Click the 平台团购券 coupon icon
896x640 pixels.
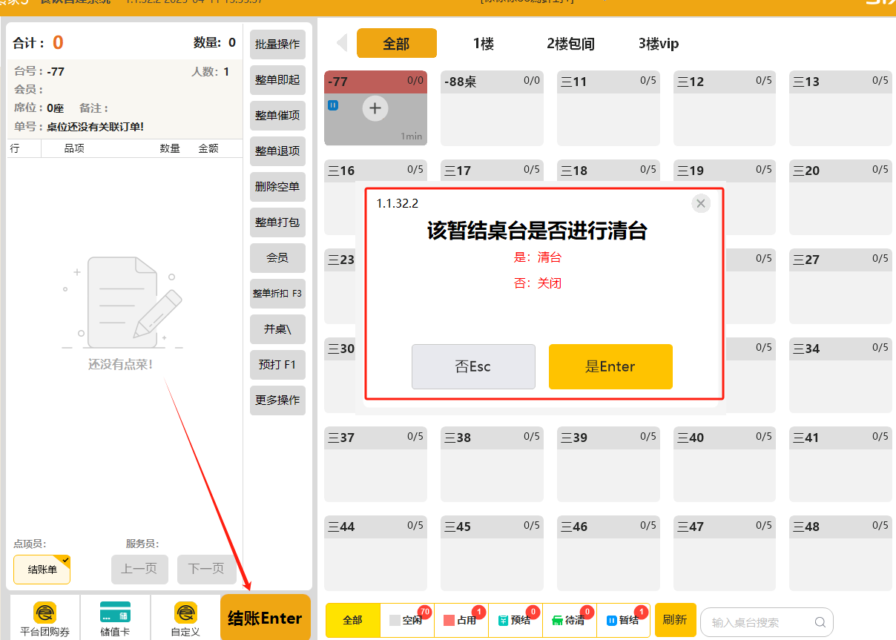(45, 613)
